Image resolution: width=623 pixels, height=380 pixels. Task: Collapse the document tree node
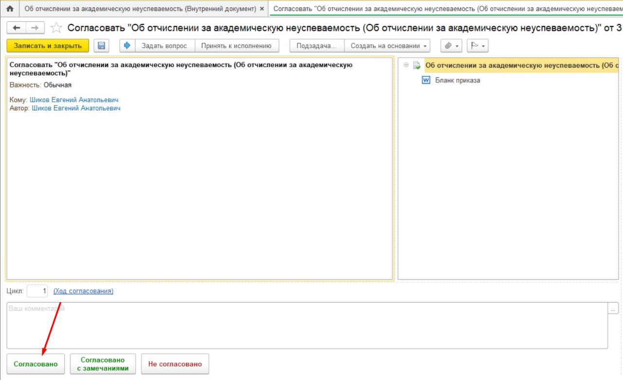click(x=406, y=65)
